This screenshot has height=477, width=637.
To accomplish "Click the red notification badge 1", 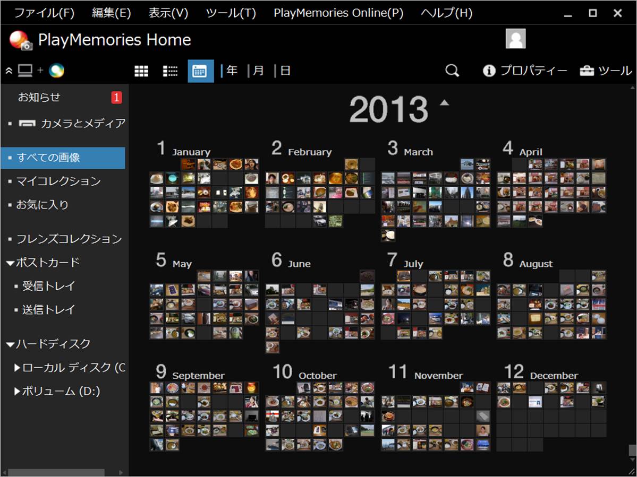I will click(x=116, y=97).
